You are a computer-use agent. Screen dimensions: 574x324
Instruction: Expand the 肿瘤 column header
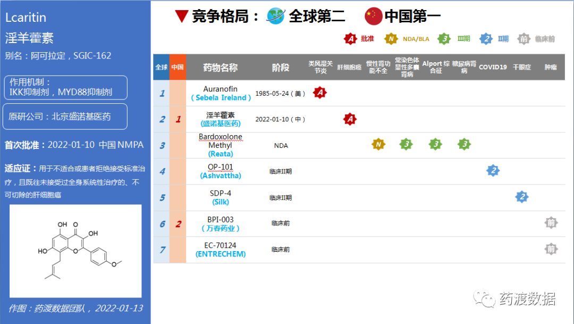[552, 67]
